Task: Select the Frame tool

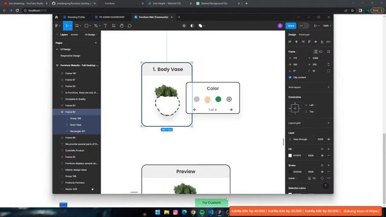Action: (77, 25)
